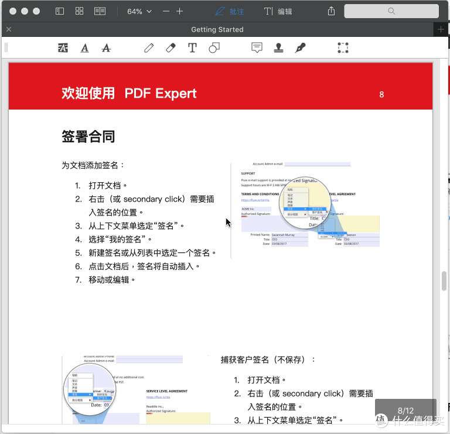This screenshot has width=450, height=434.
Task: Select the stamp tool
Action: (x=278, y=48)
